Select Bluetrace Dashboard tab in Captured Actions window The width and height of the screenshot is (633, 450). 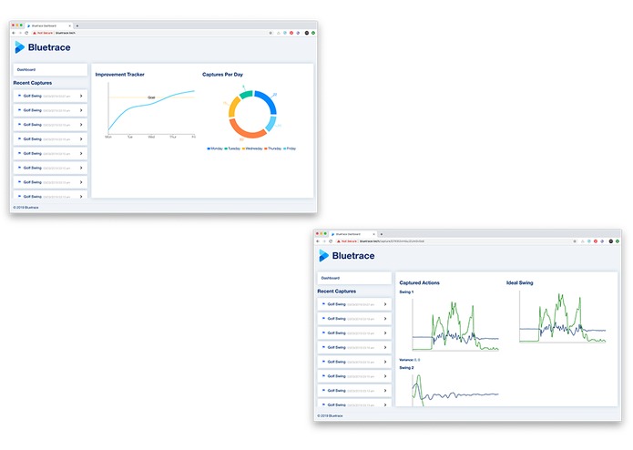coord(352,234)
